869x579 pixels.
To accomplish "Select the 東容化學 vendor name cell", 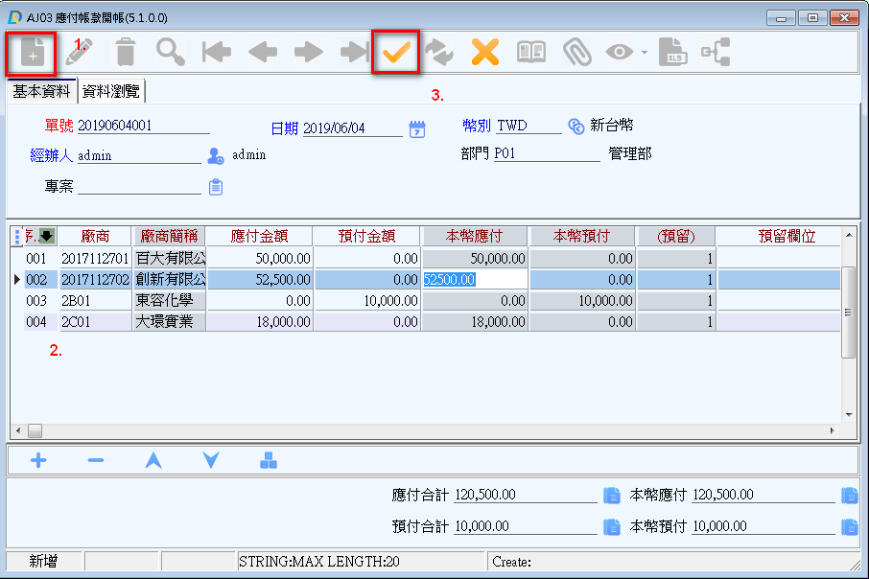I will point(169,300).
